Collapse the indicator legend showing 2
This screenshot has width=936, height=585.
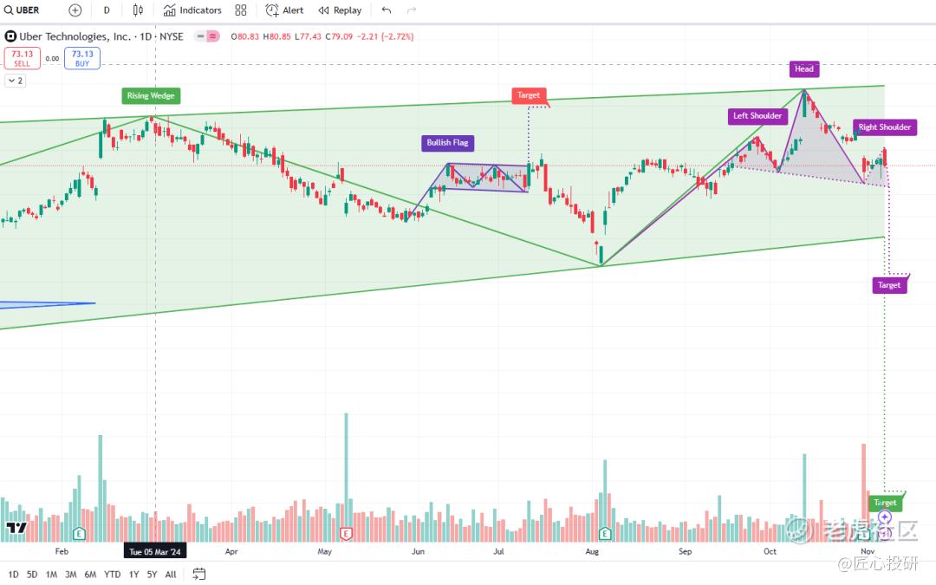pyautogui.click(x=16, y=81)
